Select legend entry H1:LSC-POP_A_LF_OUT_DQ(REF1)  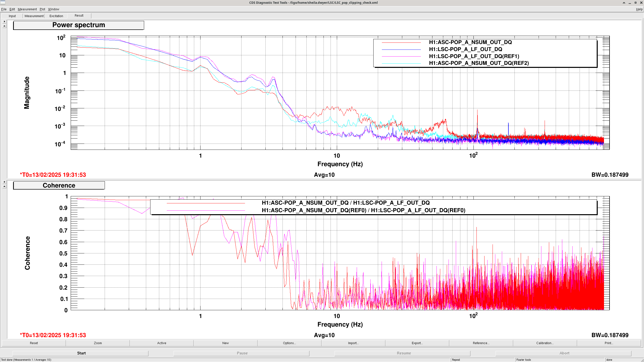(x=474, y=56)
